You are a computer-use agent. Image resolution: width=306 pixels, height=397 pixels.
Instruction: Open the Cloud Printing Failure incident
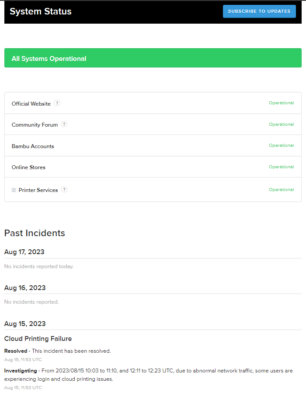(x=38, y=339)
